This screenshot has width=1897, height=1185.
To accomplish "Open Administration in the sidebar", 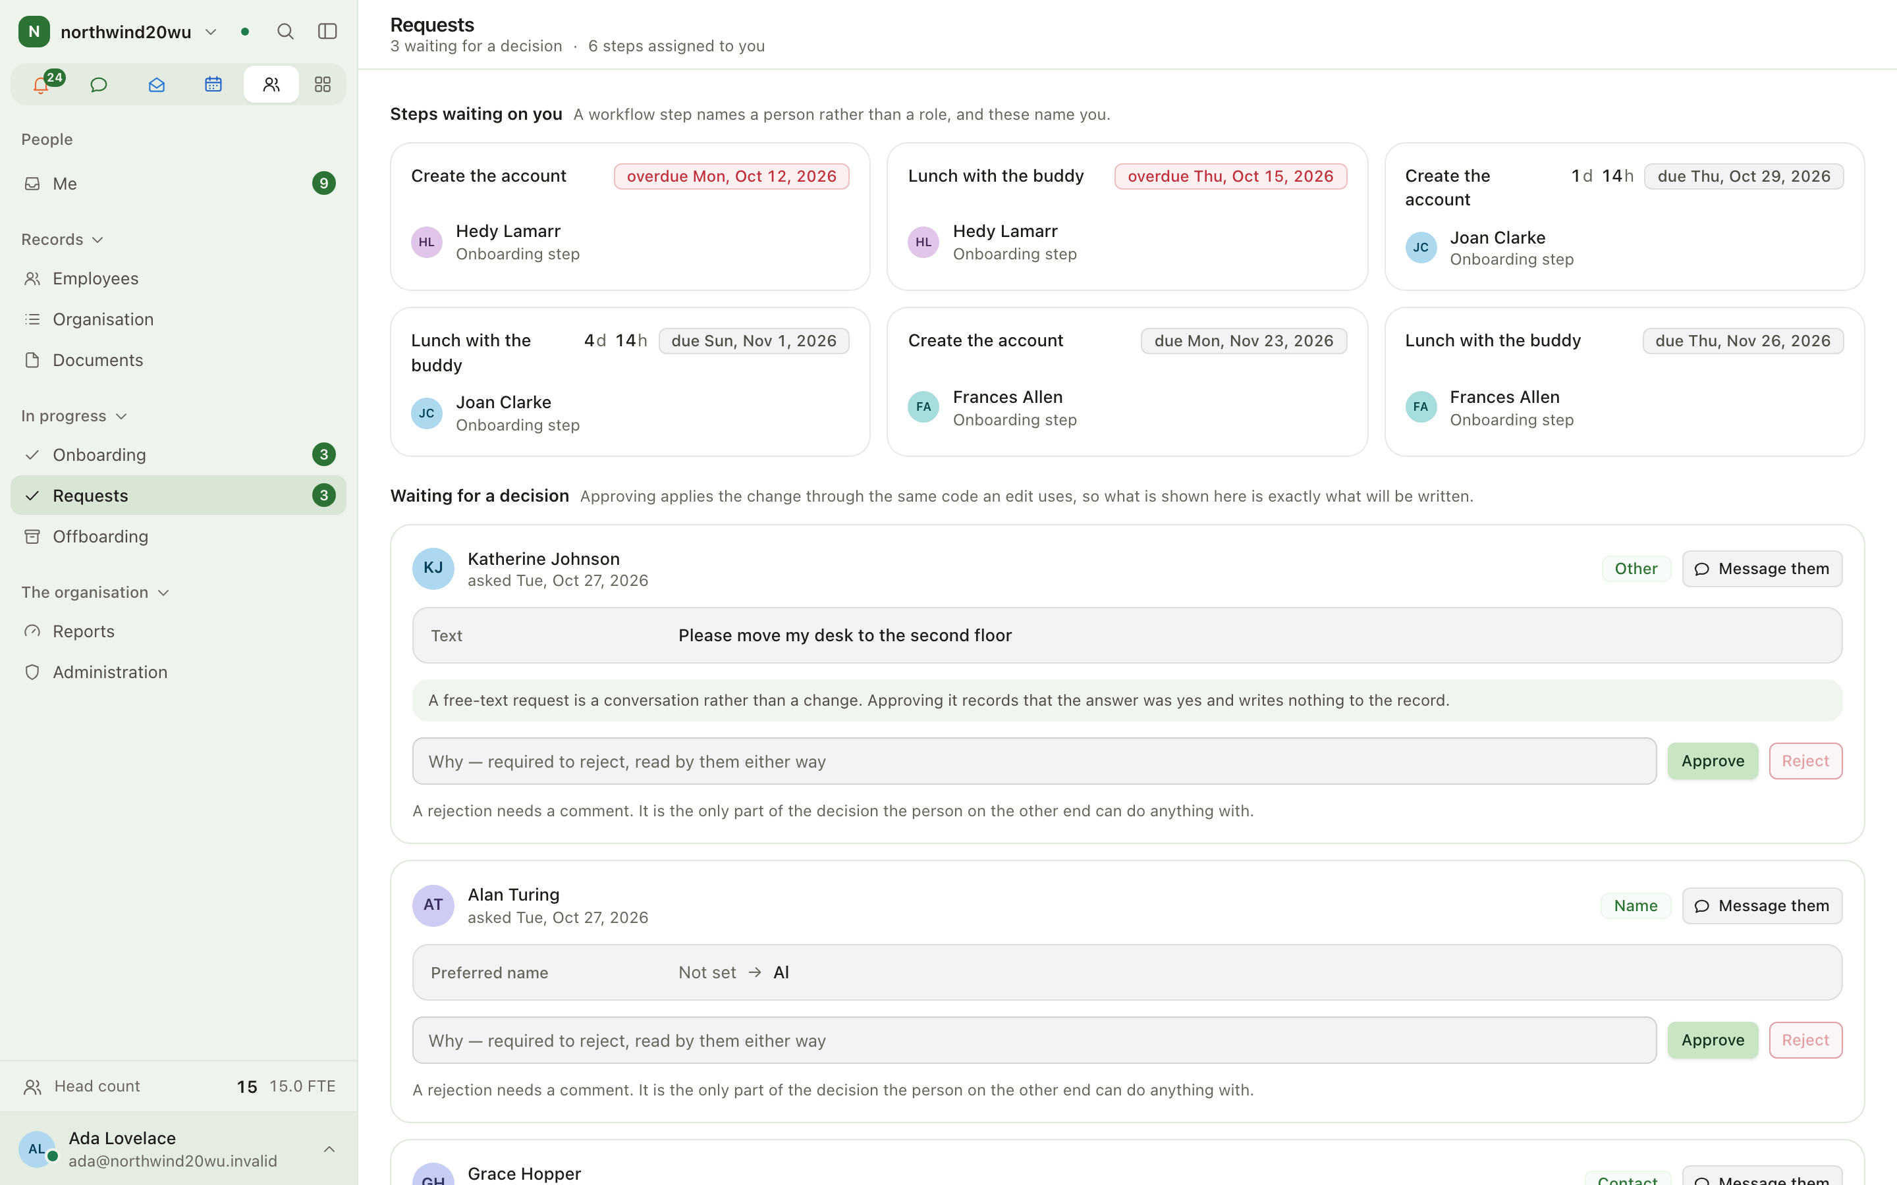I will [179, 671].
